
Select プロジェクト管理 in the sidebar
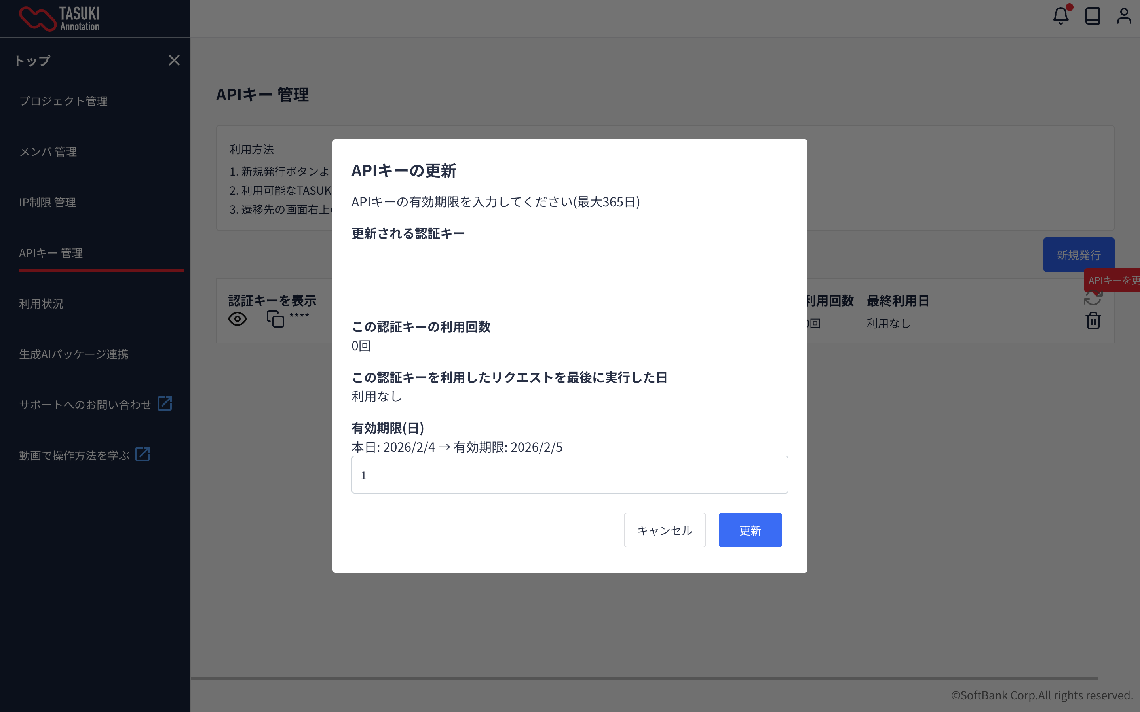(x=64, y=101)
